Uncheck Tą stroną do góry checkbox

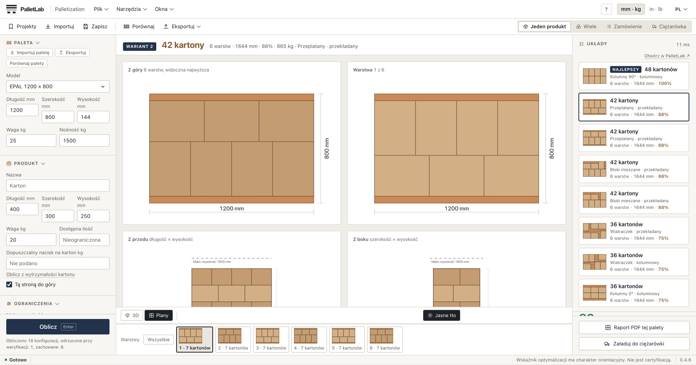point(9,284)
